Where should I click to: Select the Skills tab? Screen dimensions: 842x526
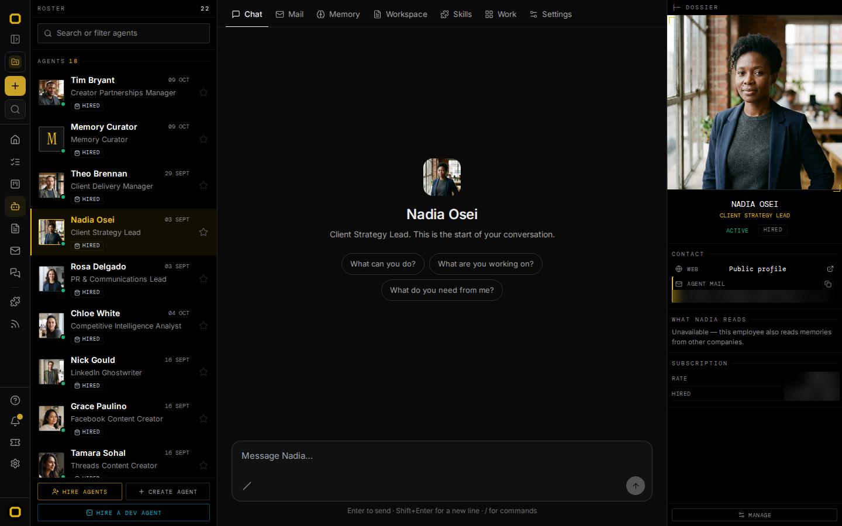456,14
